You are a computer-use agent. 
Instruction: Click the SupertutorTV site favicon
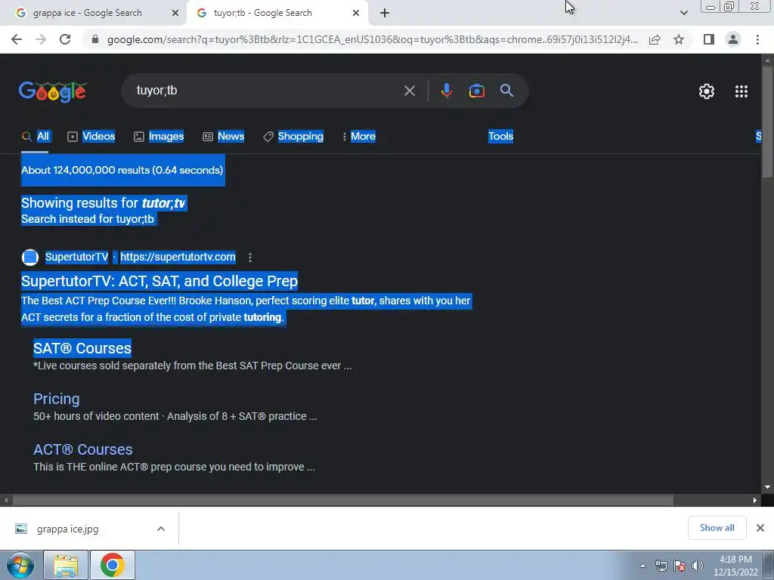(30, 257)
